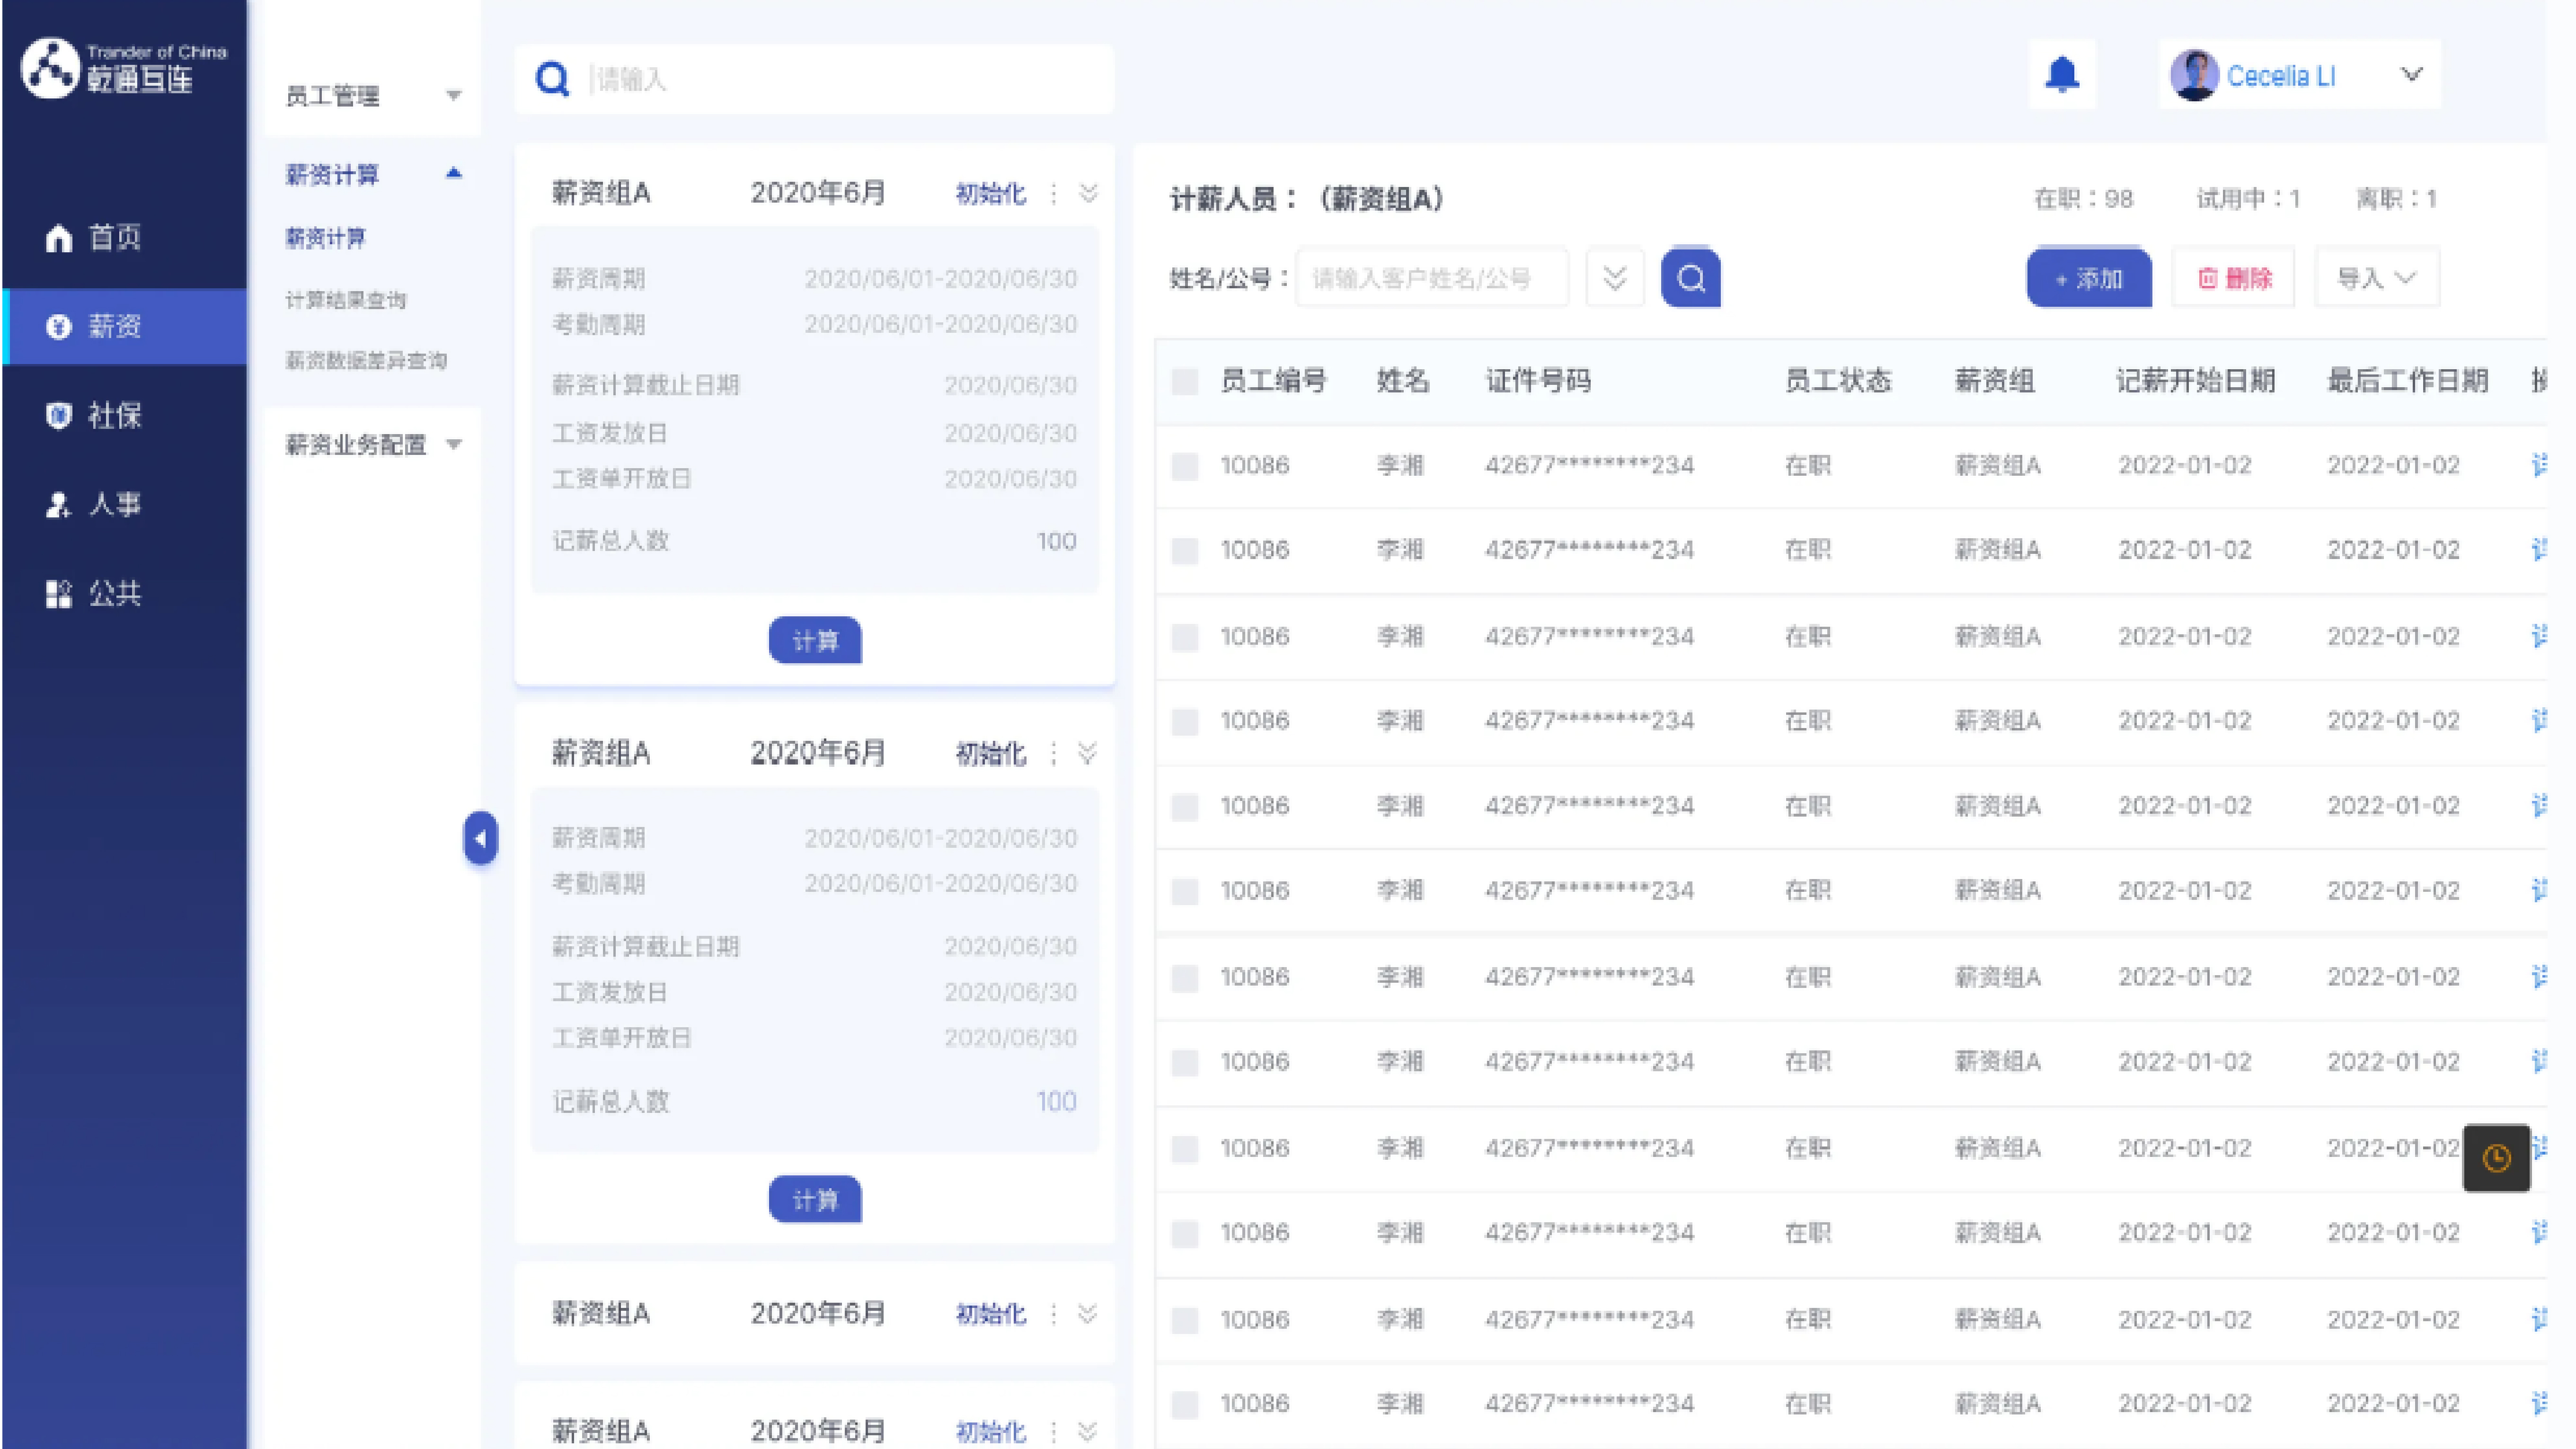The image size is (2576, 1449).
Task: Click the 员工编号 column header
Action: click(x=1274, y=381)
